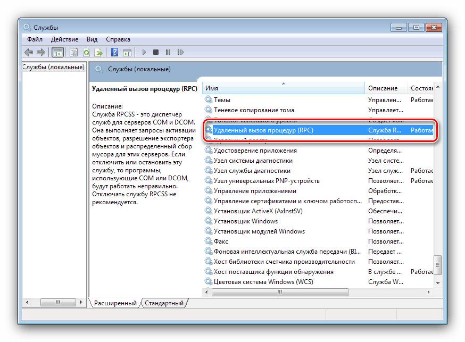Close the Службы window
Viewport: 465px width, 342px height.
pyautogui.click(x=434, y=28)
